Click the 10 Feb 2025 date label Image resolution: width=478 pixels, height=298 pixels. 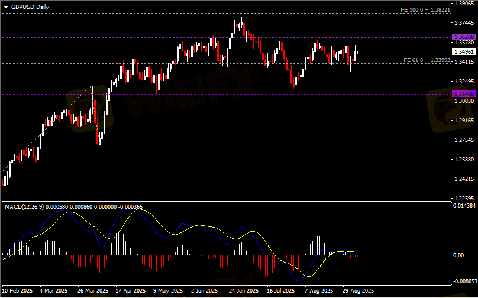point(18,291)
